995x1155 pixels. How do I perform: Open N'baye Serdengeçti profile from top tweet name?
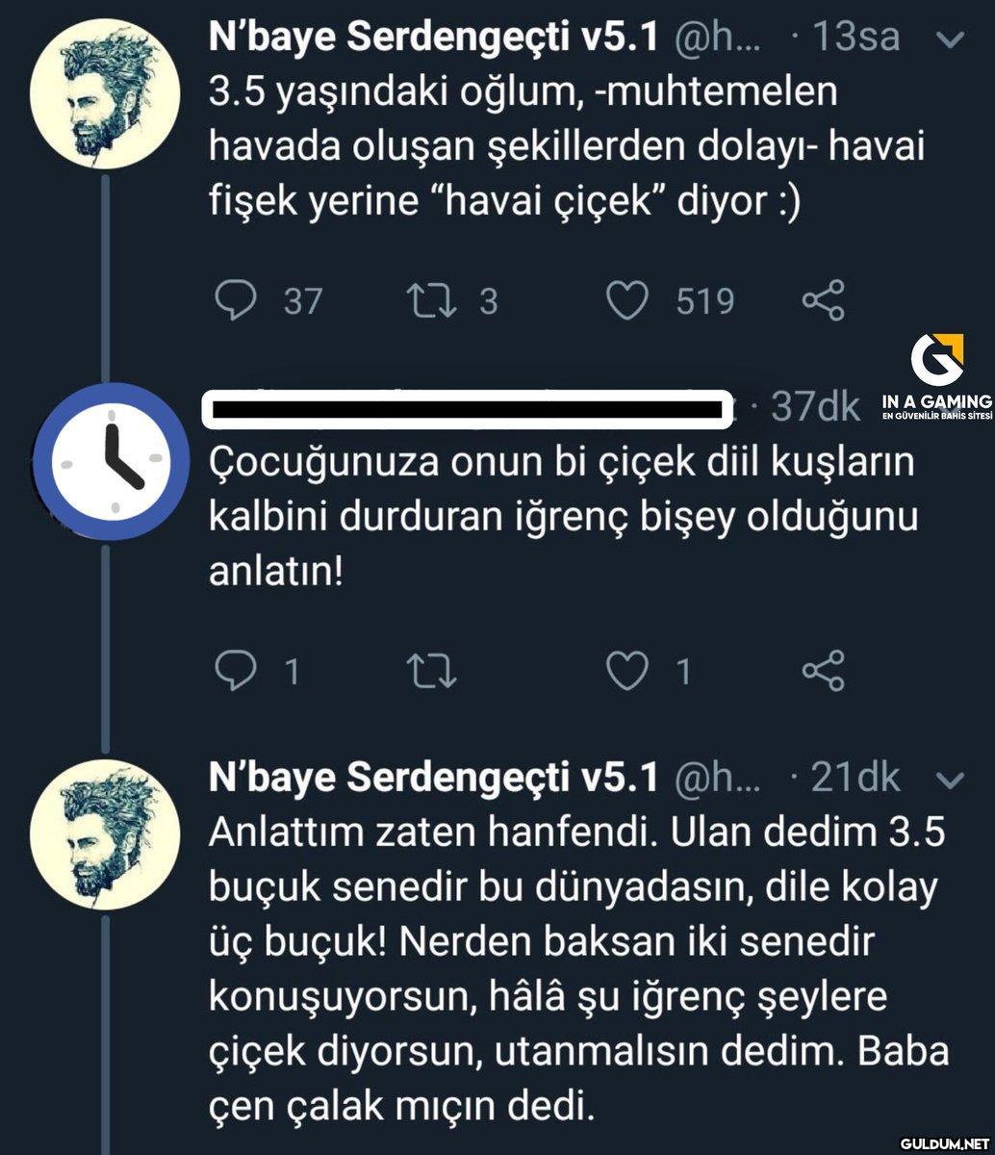(x=433, y=38)
